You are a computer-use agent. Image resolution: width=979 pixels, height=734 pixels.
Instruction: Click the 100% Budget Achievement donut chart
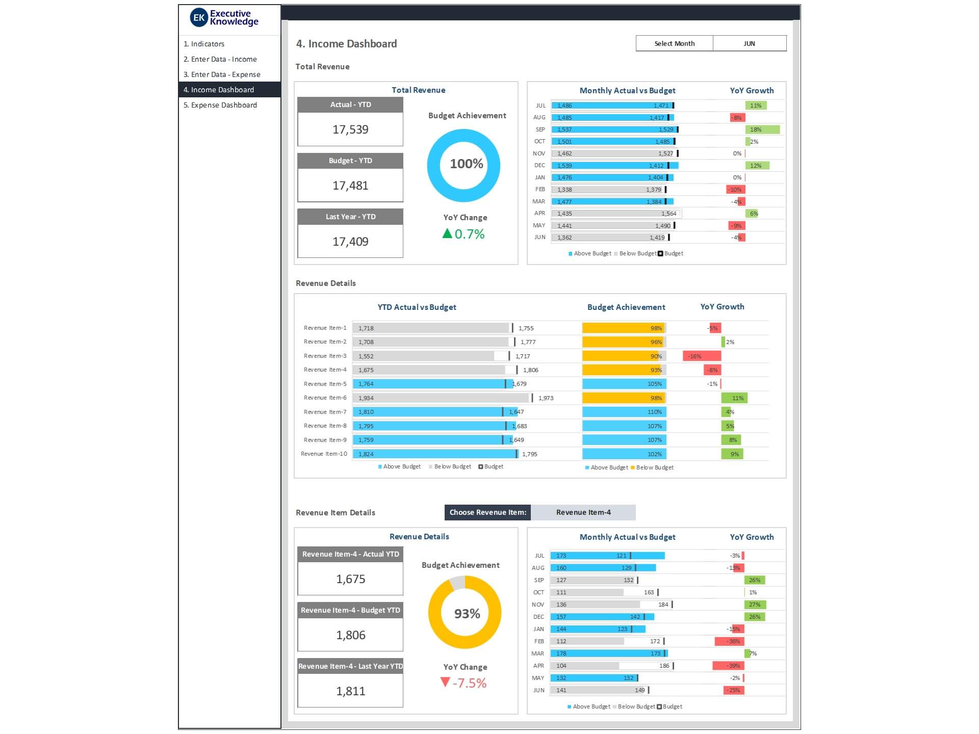point(463,165)
